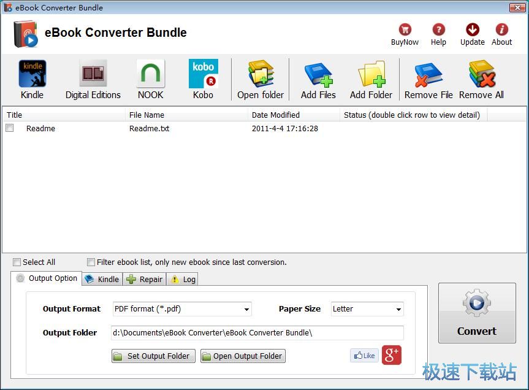This screenshot has height=390, width=529.
Task: Open the About info icon
Action: [501, 29]
